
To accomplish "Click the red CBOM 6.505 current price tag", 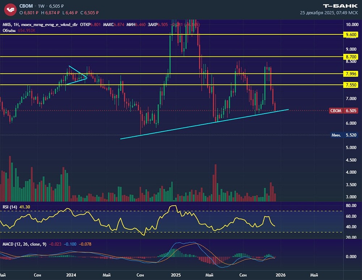I will pyautogui.click(x=344, y=111).
